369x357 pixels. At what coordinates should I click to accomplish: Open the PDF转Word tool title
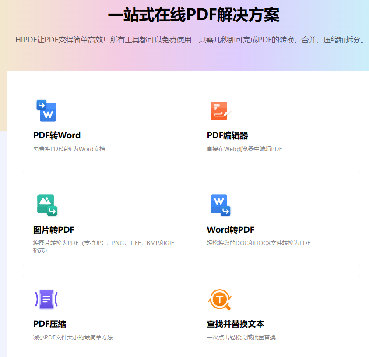(x=57, y=135)
